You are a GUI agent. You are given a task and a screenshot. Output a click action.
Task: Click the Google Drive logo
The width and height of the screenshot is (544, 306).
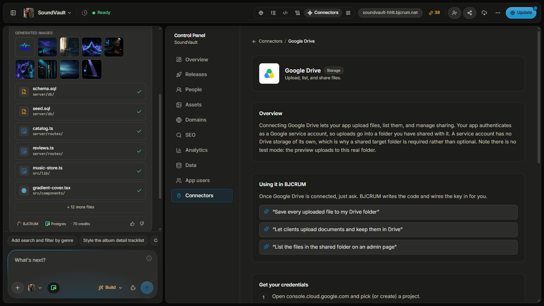[x=269, y=74]
